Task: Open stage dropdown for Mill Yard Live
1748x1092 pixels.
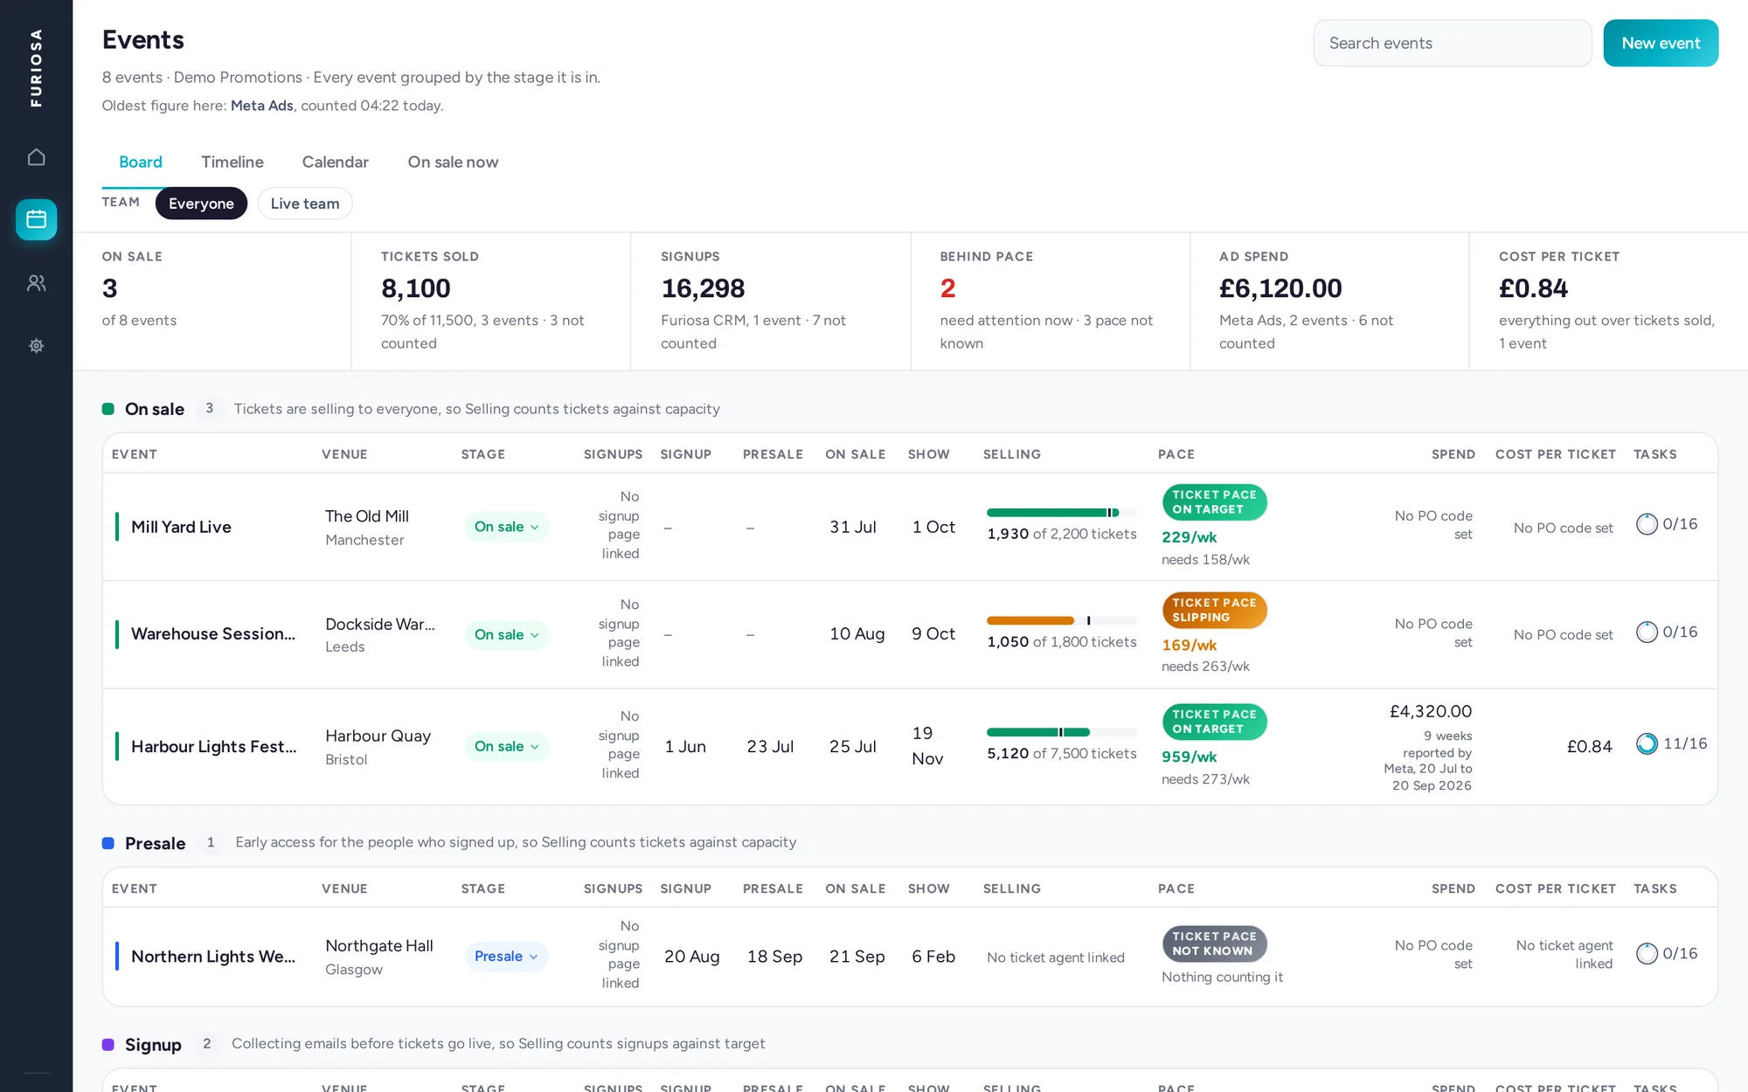Action: [507, 527]
